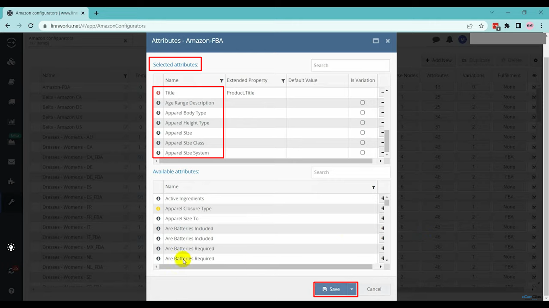Screen dimensions: 549x308
Task: Open Name filter in background configurators grid
Action: pos(125,76)
